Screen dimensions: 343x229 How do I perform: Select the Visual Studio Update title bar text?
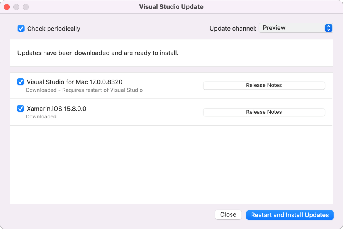[x=171, y=7]
